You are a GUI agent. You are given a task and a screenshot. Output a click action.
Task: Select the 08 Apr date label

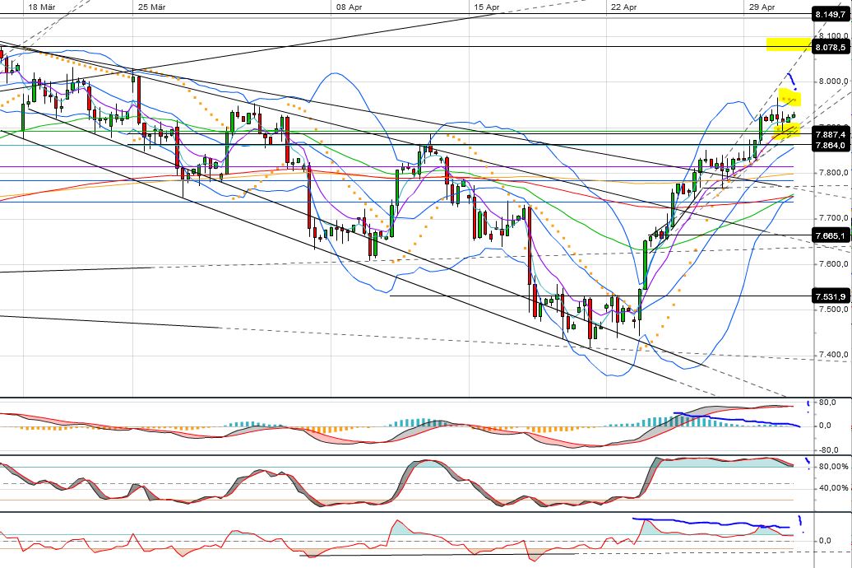pos(349,7)
